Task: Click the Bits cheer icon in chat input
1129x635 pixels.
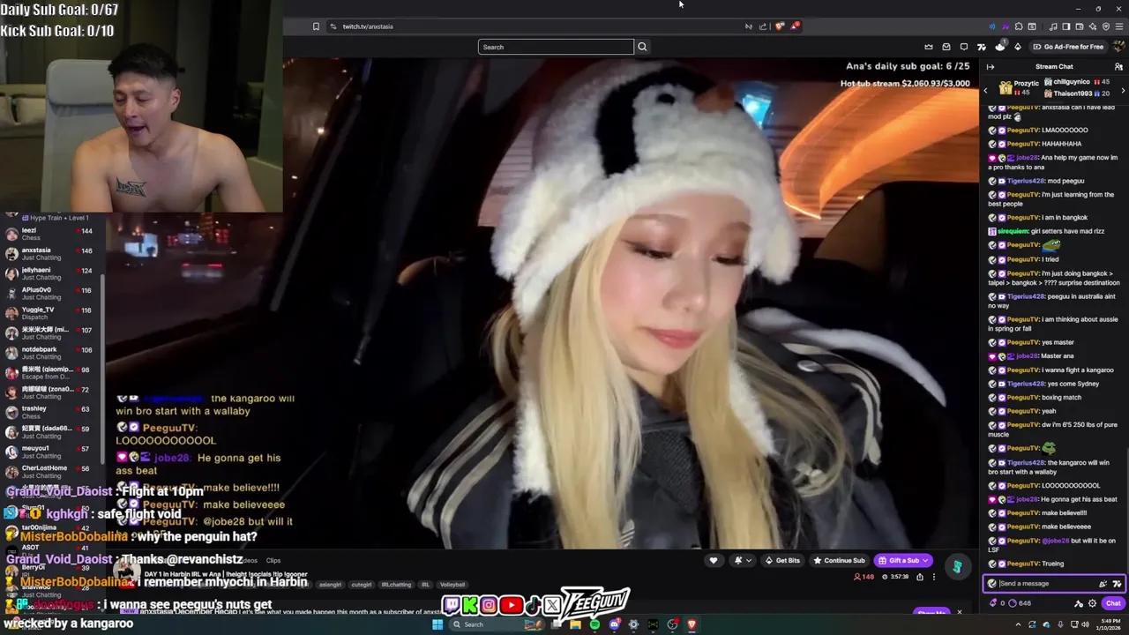Action: 1103,583
